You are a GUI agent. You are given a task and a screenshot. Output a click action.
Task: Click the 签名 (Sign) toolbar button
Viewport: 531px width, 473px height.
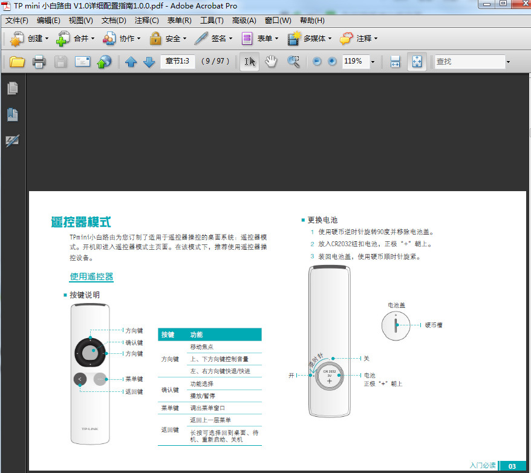click(213, 39)
